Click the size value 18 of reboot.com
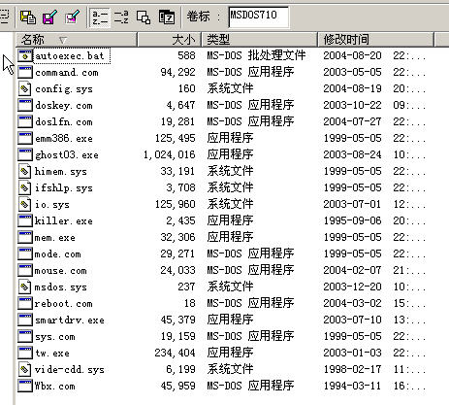This screenshot has width=449, height=405. click(190, 303)
